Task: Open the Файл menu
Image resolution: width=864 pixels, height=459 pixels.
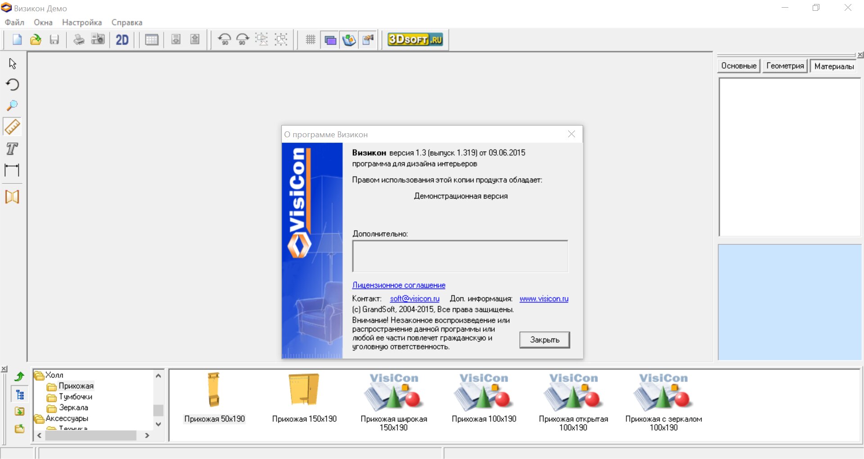Action: pyautogui.click(x=14, y=22)
